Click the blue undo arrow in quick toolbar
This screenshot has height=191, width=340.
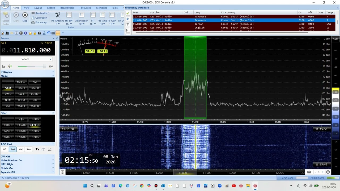(x=49, y=33)
